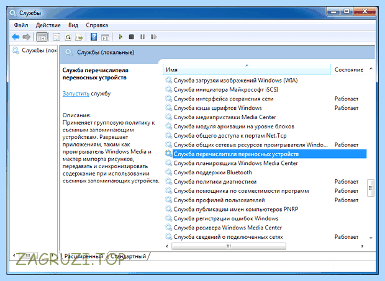Click the Forward arrow toolbar icon
Image resolution: width=385 pixels, height=281 pixels.
[27, 37]
